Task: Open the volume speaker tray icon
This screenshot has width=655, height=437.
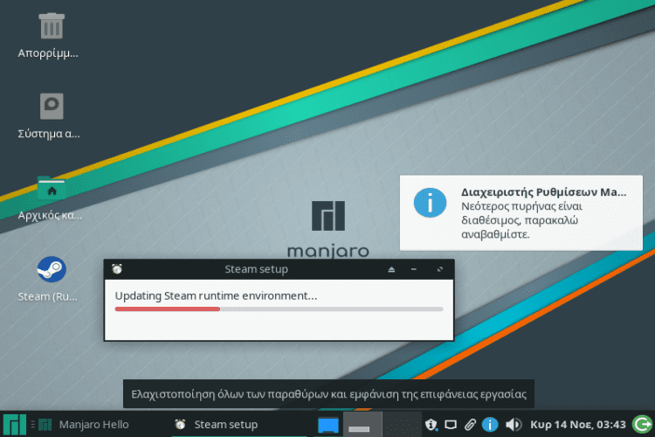Action: (x=514, y=425)
